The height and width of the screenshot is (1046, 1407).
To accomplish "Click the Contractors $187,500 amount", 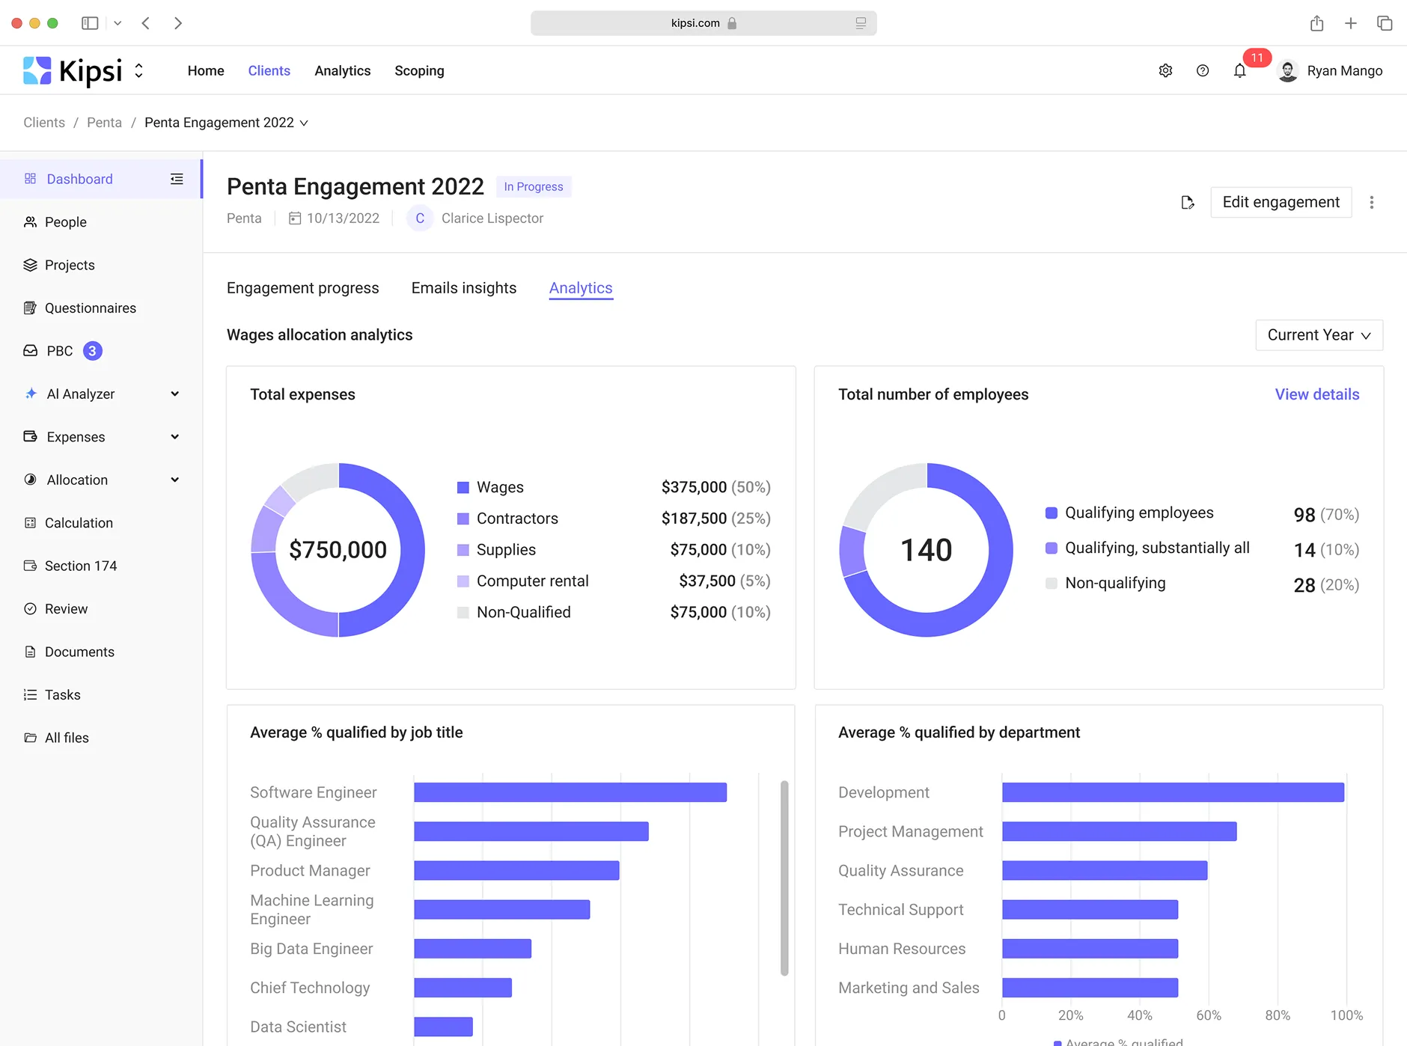I will (x=694, y=519).
